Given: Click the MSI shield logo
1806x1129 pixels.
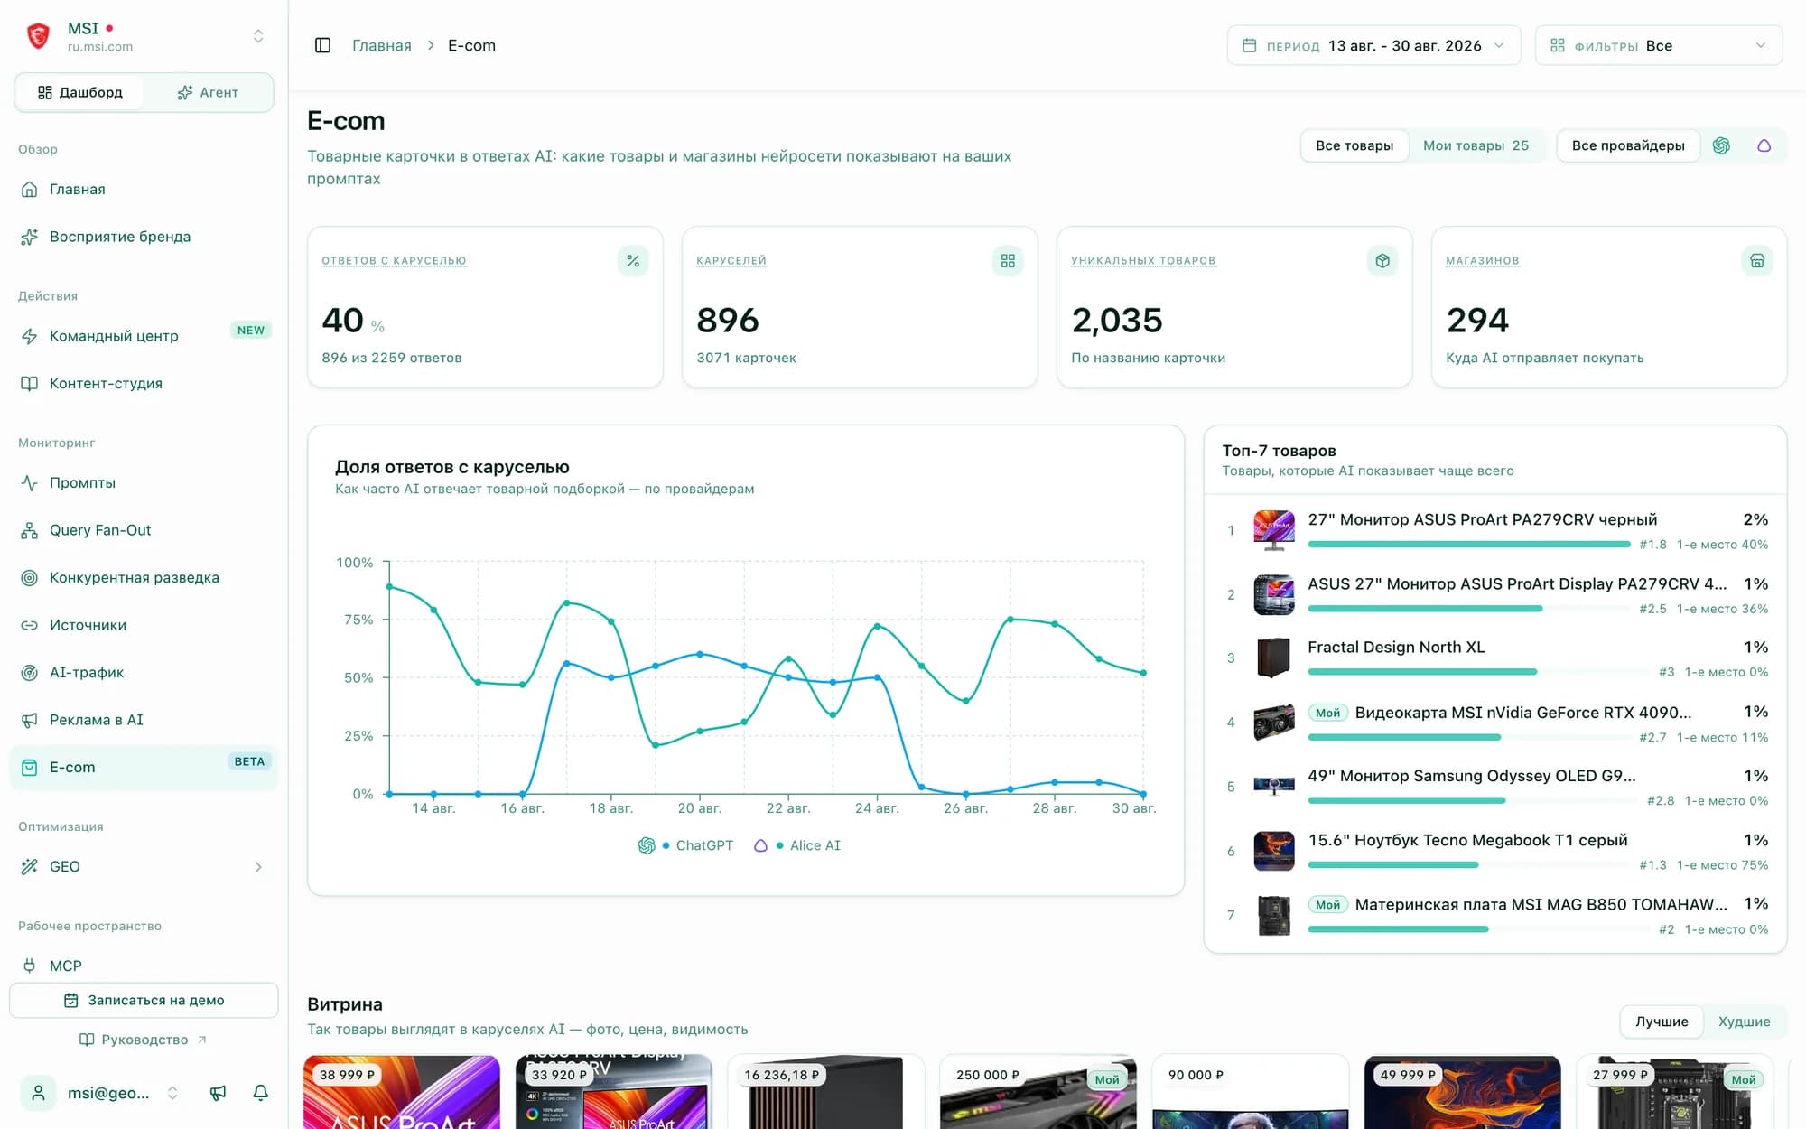Looking at the screenshot, I should click(x=38, y=36).
